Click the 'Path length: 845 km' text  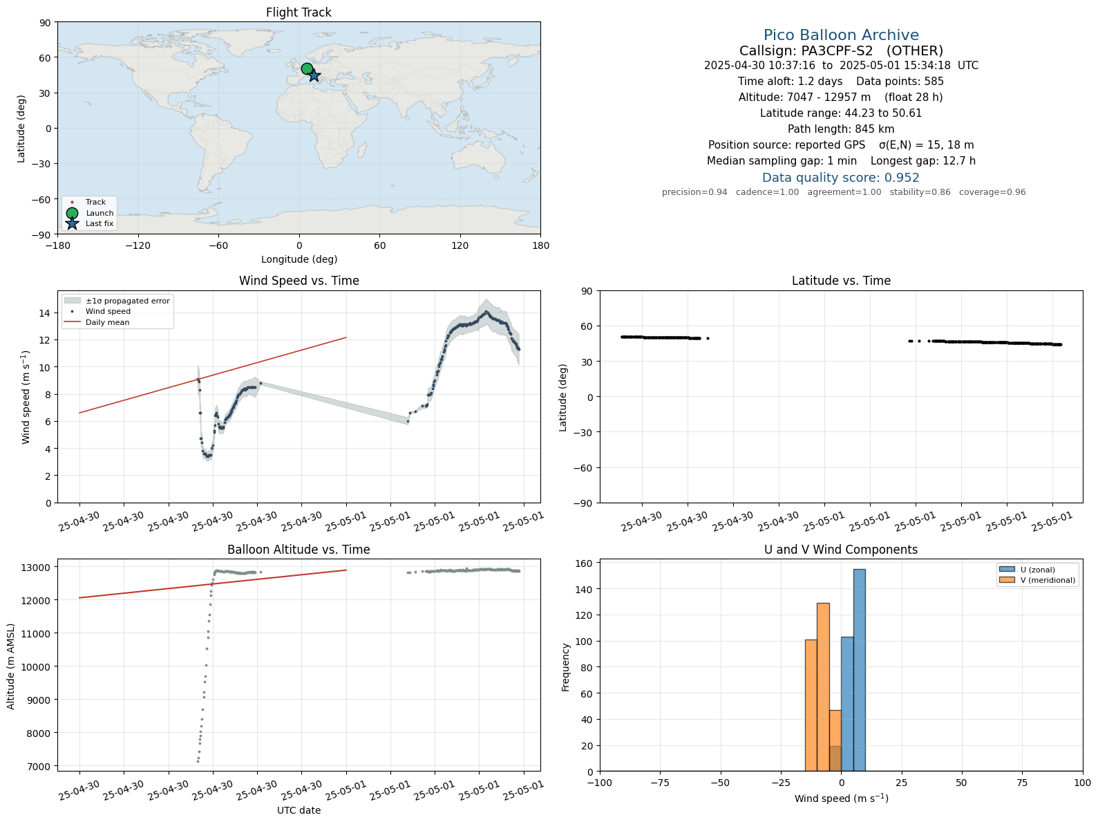tap(841, 129)
